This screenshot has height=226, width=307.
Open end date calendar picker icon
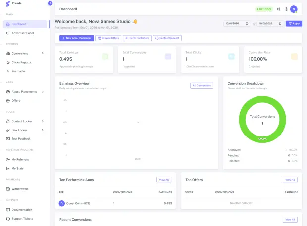coord(280,23)
